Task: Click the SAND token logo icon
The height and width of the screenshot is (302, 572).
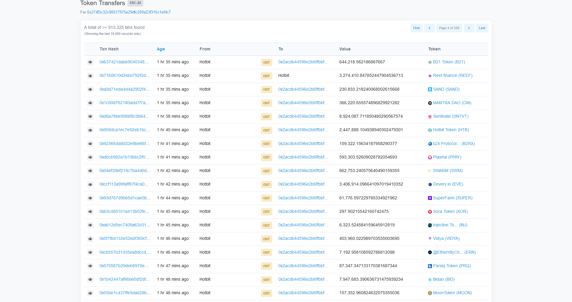Action: point(430,89)
